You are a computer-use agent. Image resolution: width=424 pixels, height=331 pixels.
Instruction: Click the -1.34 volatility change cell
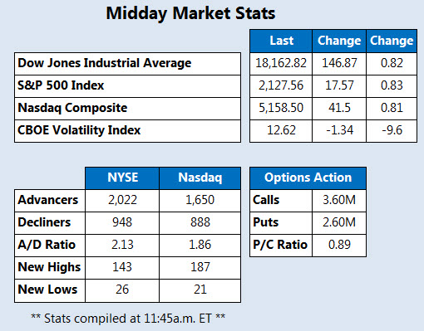339,131
